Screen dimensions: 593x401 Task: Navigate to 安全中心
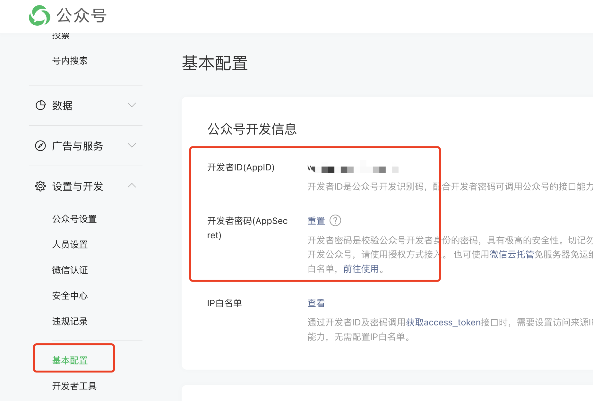click(x=70, y=296)
